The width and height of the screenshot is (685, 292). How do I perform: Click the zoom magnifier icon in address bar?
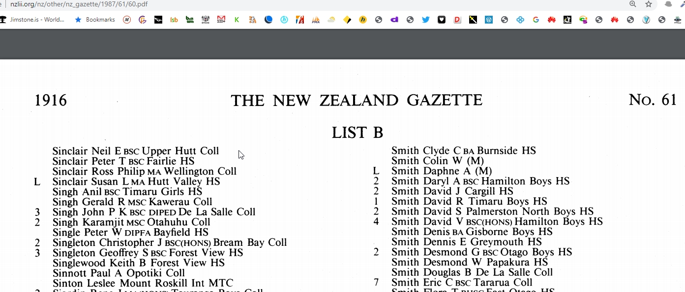coord(633,4)
